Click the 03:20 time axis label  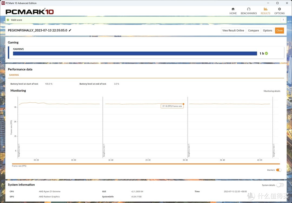(x=36, y=160)
